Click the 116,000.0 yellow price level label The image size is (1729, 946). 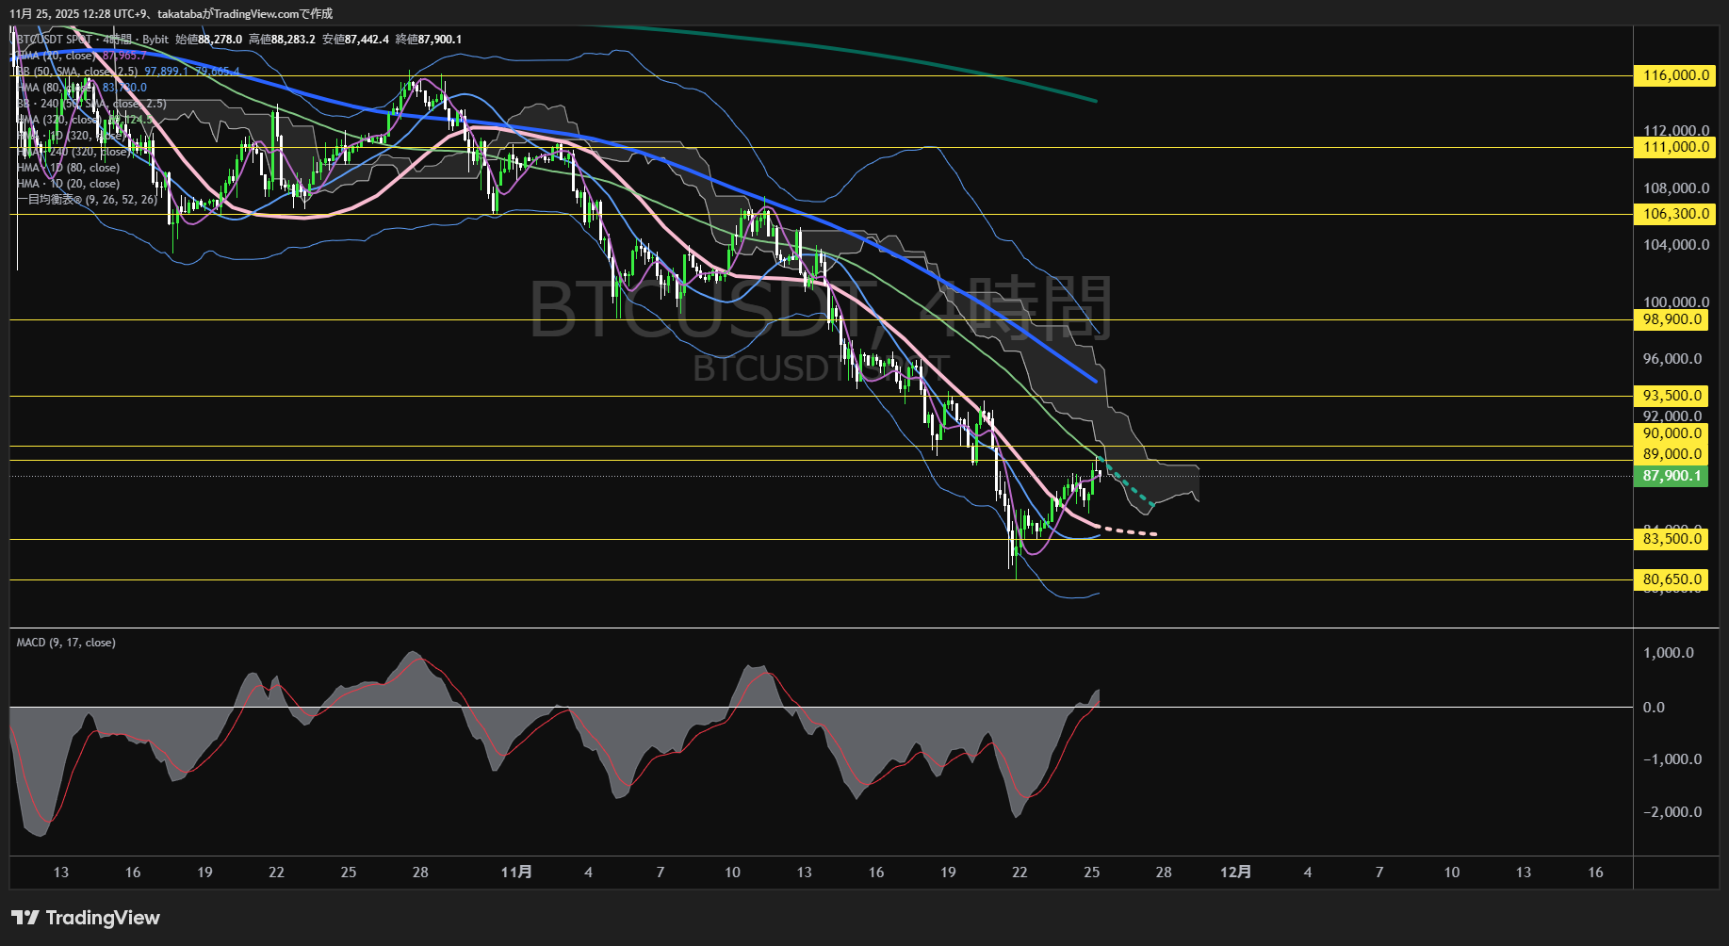(1673, 75)
